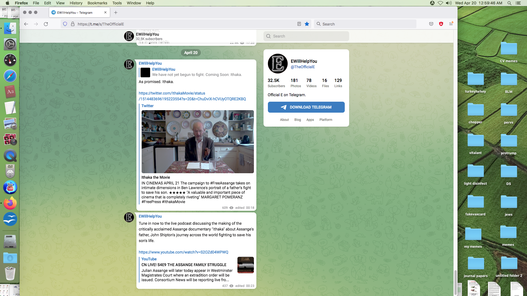Close the EWillHelpYou – Telegram tab

[x=105, y=13]
